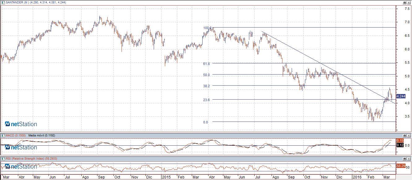412x180 pixels.
Task: Select the Media móvil (0.1192) label
Action: pos(41,135)
